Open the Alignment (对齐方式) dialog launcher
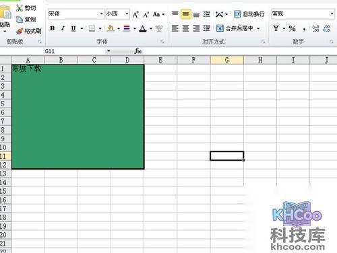The width and height of the screenshot is (337, 253). (263, 42)
